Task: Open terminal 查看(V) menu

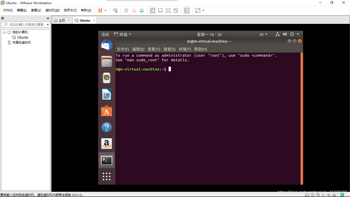Action: 154,49
